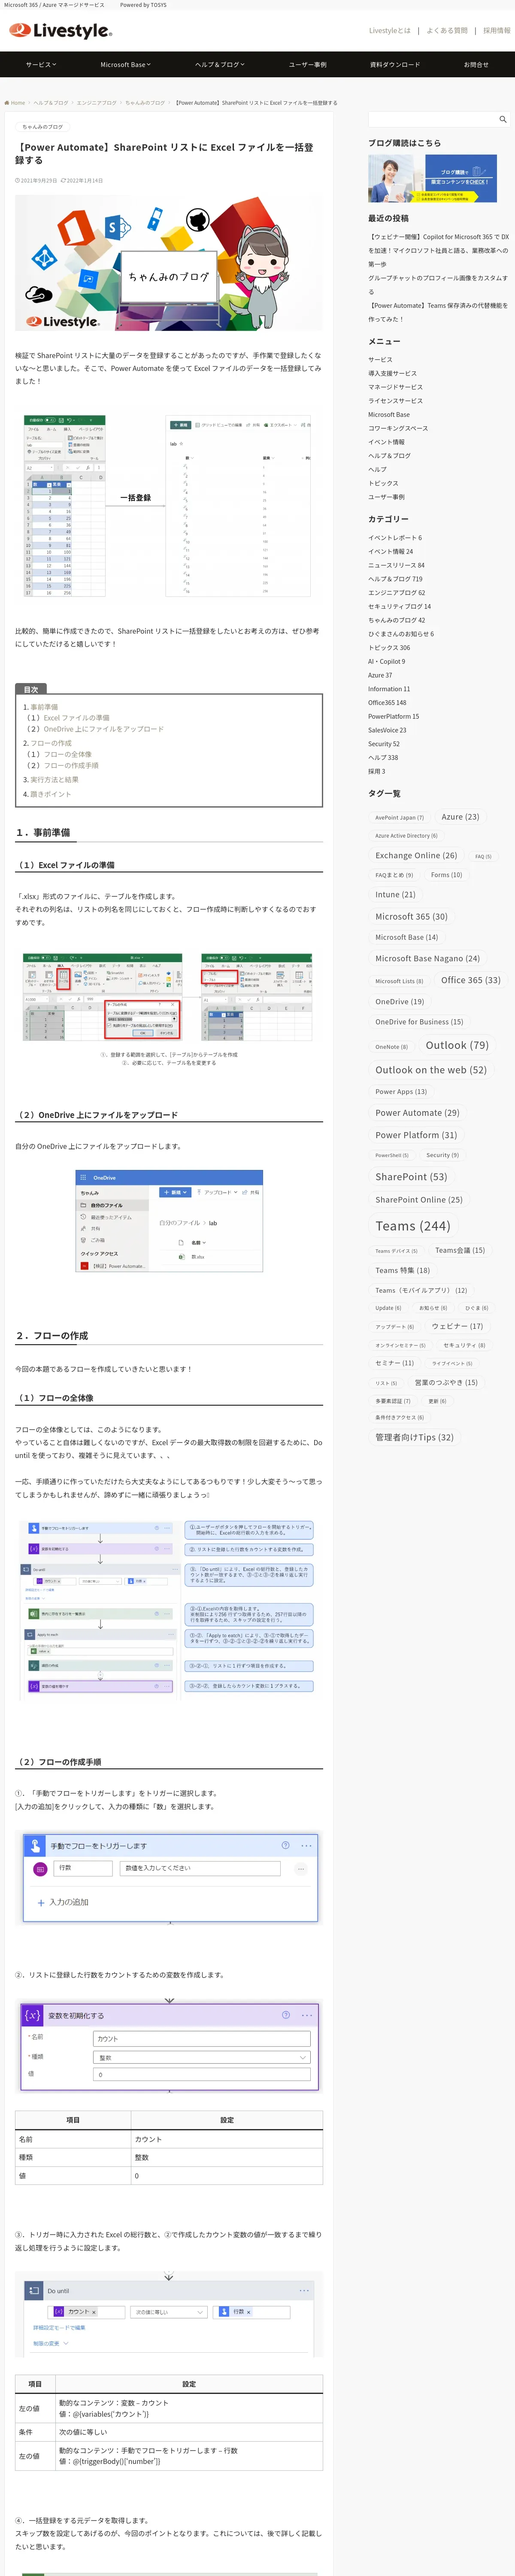Click the 行数 input ellipsis icon
The width and height of the screenshot is (515, 2576).
(x=300, y=1868)
